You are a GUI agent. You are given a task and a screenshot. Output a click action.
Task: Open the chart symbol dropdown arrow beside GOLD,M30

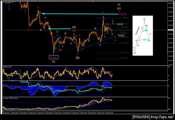click(x=3, y=2)
